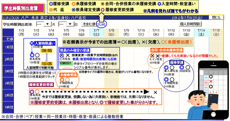Image resolution: width=230 pixels, height=121 pixels.
Task: Click the blue double-circle icon in the 7/13 column
Action: click(182, 67)
